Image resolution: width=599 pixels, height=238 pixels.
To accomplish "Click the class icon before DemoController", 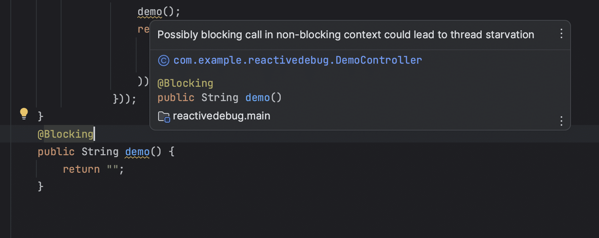I will [x=164, y=60].
